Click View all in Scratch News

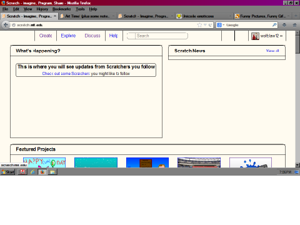click(272, 51)
